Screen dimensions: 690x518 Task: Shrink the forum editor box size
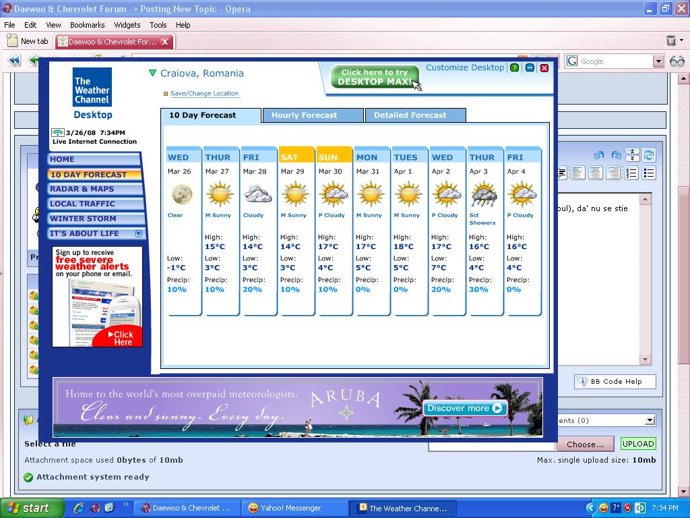point(632,152)
